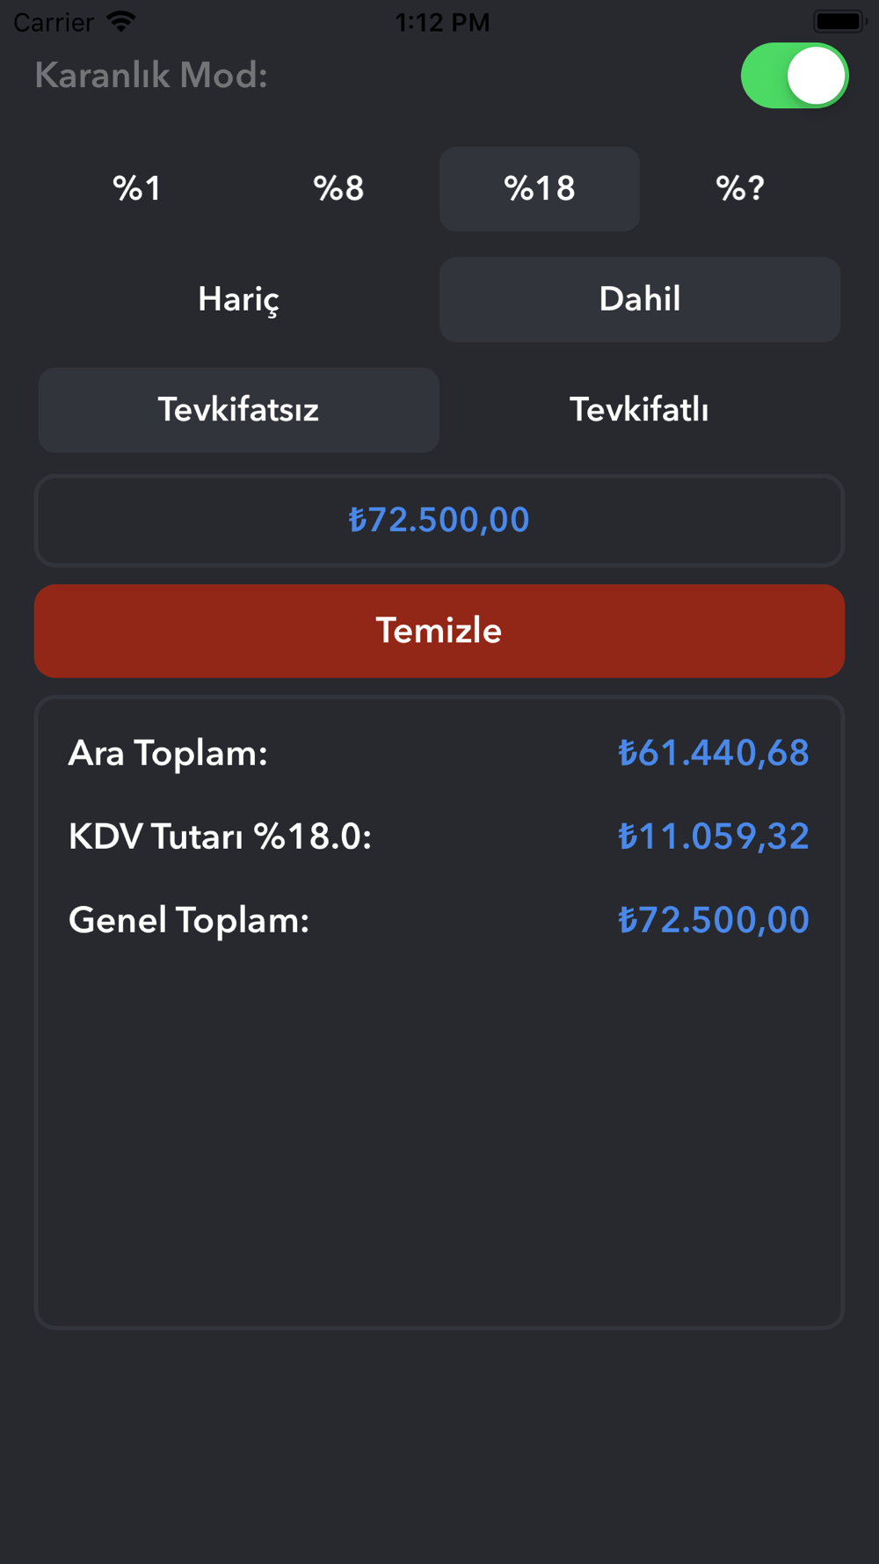
Task: Switch to Dahil calculation mode
Action: [640, 300]
